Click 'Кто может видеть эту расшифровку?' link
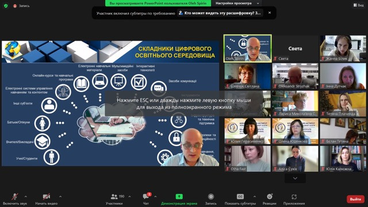Viewport: 368px width, 207px height. tap(220, 13)
